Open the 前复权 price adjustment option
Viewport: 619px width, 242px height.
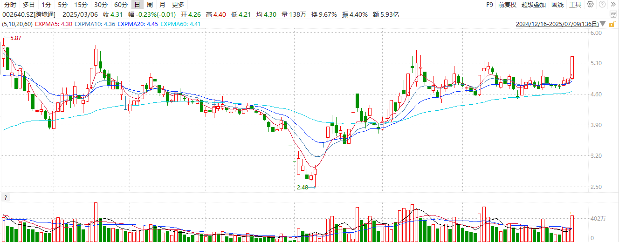[x=508, y=5]
